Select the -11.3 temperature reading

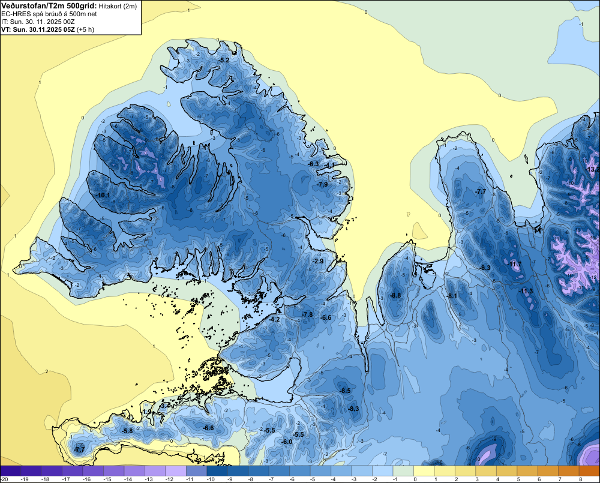pyautogui.click(x=526, y=291)
